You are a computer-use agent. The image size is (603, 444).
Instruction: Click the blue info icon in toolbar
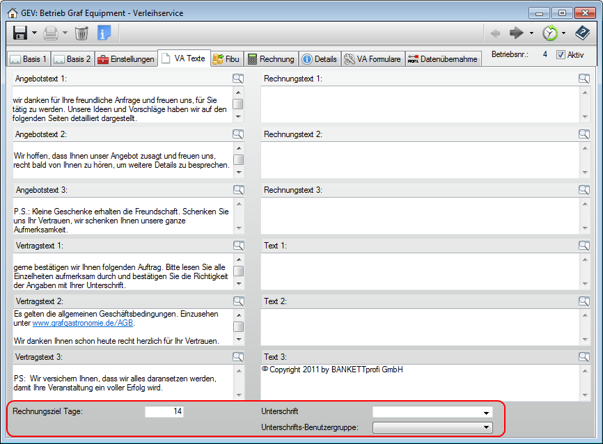(104, 33)
